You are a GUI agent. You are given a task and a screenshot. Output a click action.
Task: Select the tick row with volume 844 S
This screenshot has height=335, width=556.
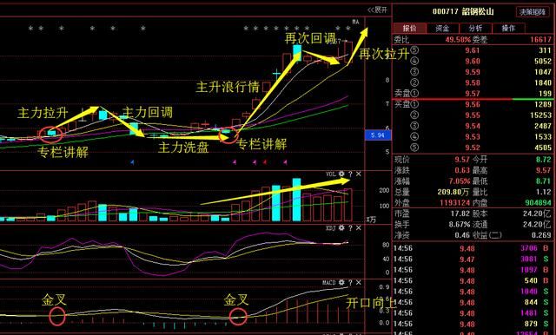pos(472,303)
